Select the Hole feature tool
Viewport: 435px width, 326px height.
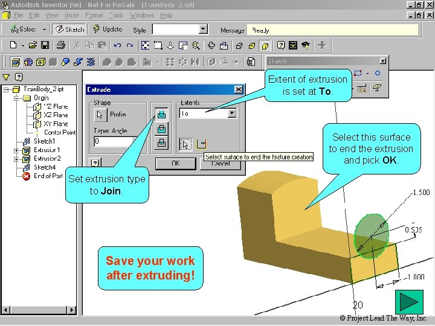tap(40, 62)
